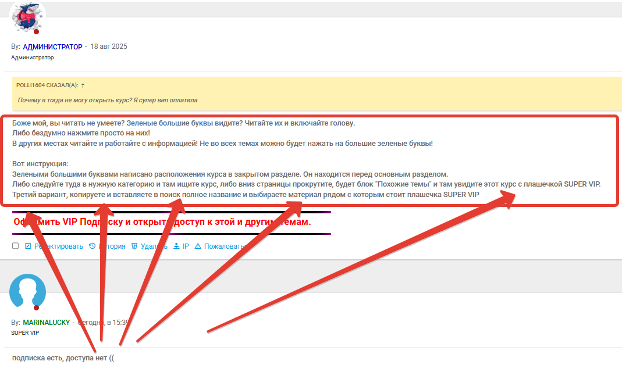Screen dimensions: 622x372
Task: Open the shark avatar of the administrator
Action: tap(27, 17)
